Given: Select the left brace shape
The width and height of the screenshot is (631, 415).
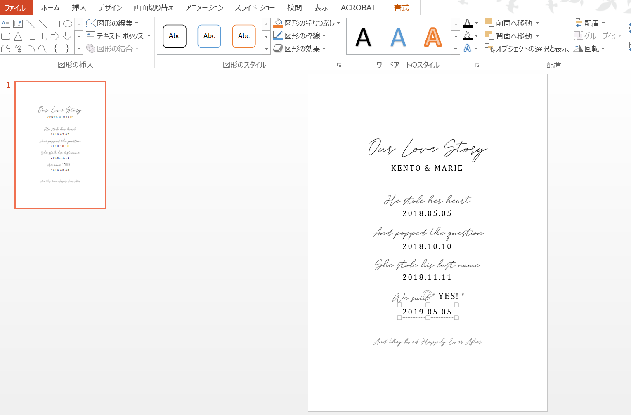Looking at the screenshot, I should point(55,49).
